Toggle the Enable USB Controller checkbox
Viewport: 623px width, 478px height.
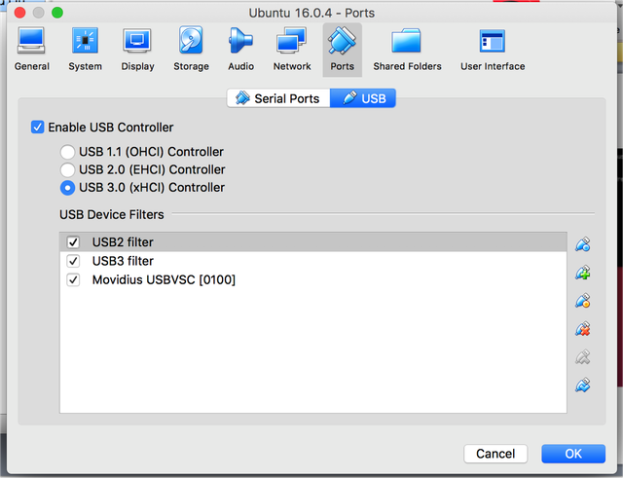click(x=37, y=128)
